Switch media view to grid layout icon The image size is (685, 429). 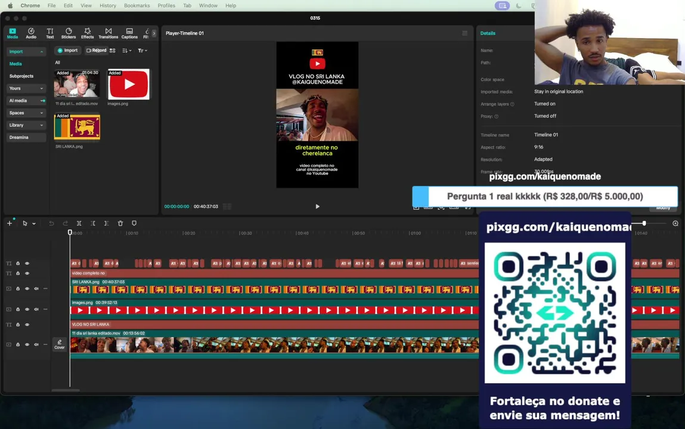(112, 51)
